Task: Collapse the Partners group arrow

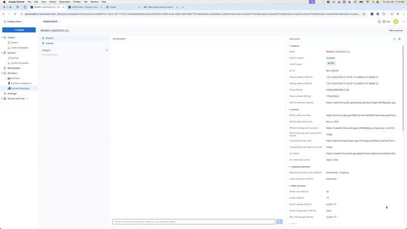Action: click(x=2, y=73)
